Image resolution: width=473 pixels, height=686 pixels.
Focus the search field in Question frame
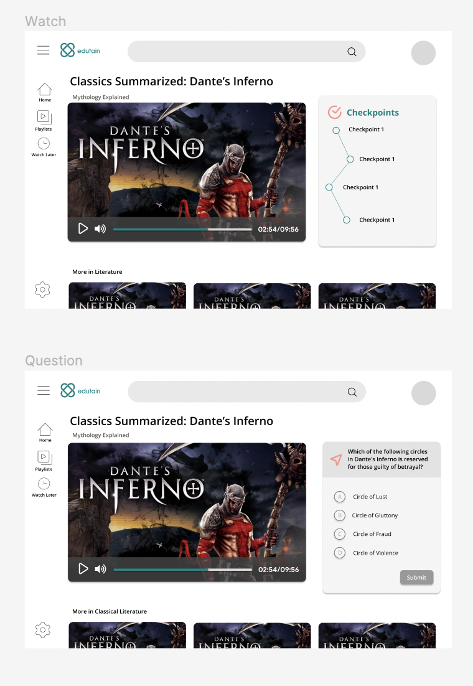pos(247,392)
